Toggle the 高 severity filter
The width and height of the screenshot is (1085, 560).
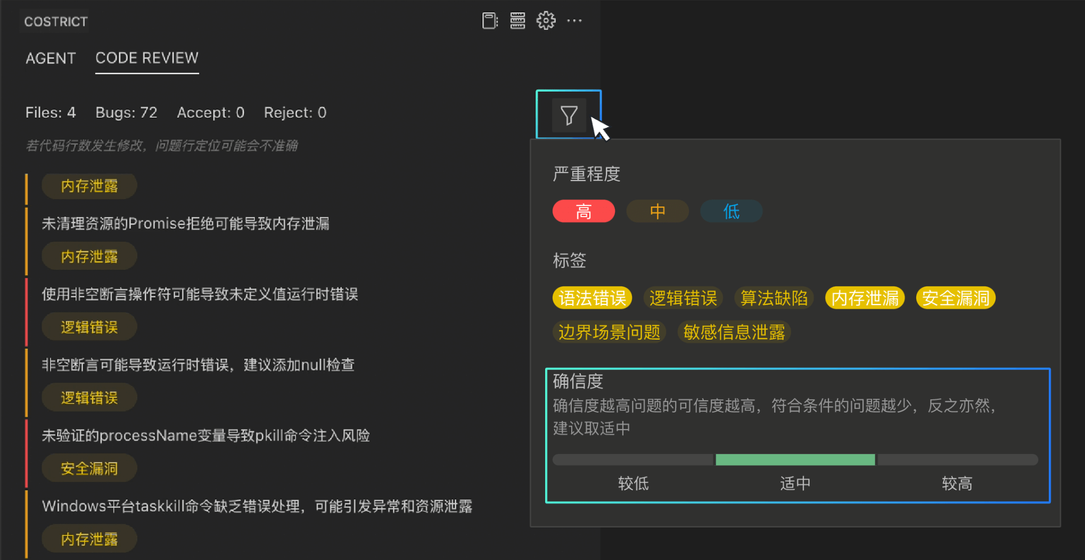(x=583, y=211)
